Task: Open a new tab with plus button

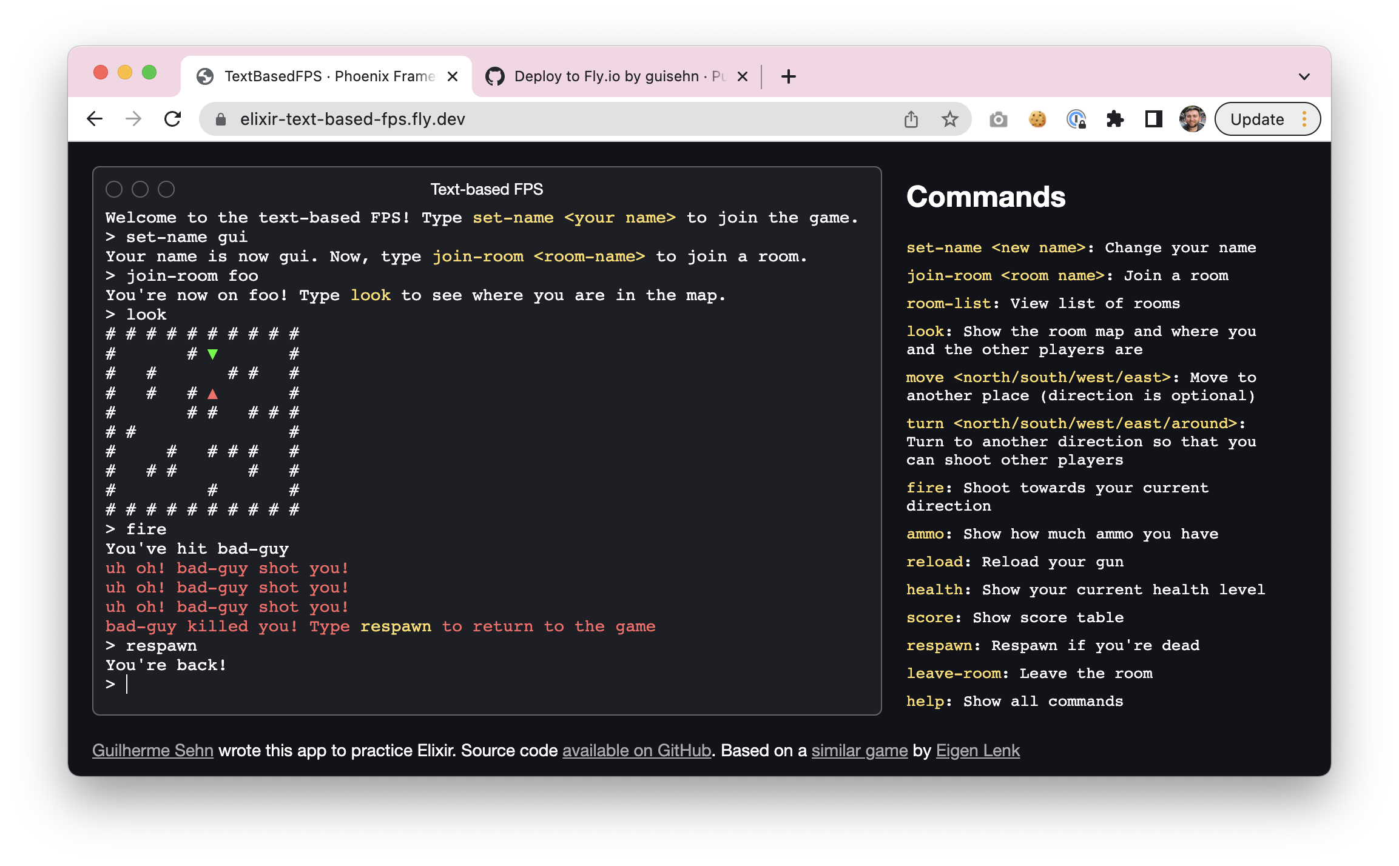Action: [x=788, y=76]
